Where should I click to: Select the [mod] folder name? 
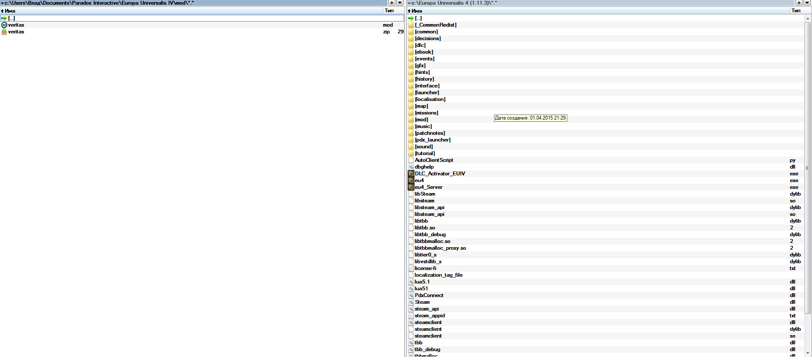421,120
